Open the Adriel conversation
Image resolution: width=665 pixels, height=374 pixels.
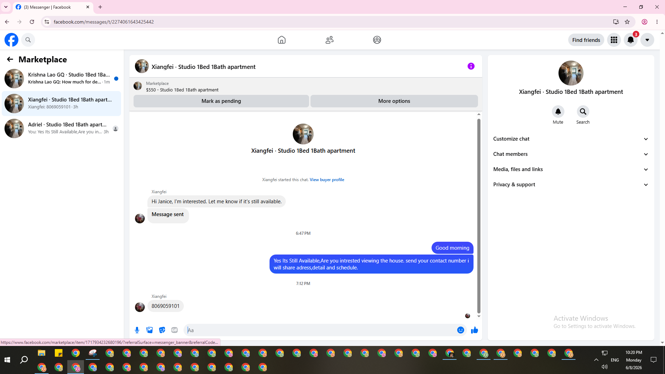pos(61,128)
